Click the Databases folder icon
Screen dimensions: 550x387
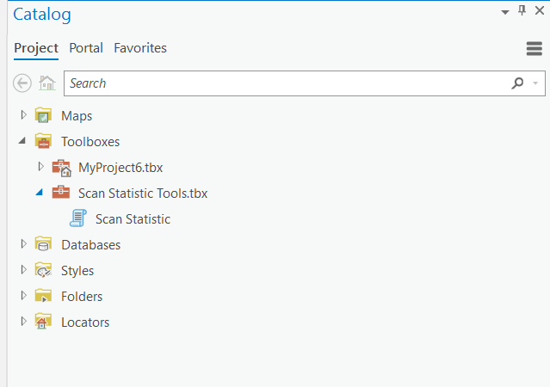(43, 244)
